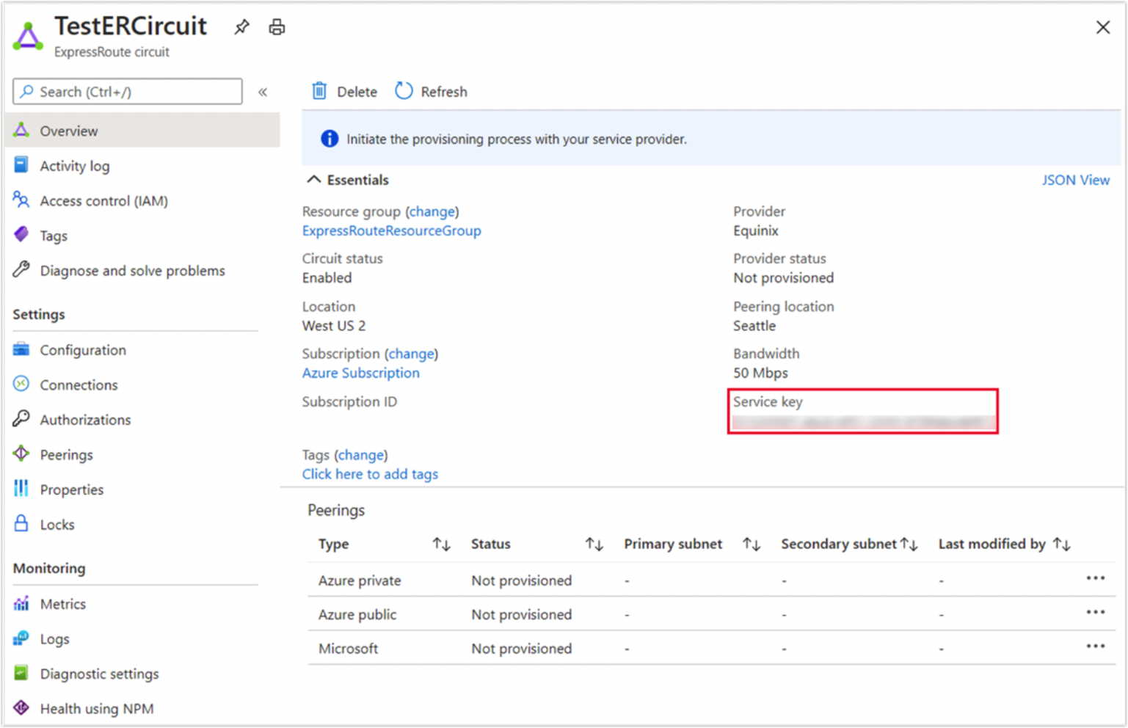
Task: Change tags link in Essentials
Action: click(x=360, y=455)
